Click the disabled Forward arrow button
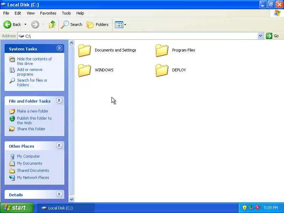 35,24
